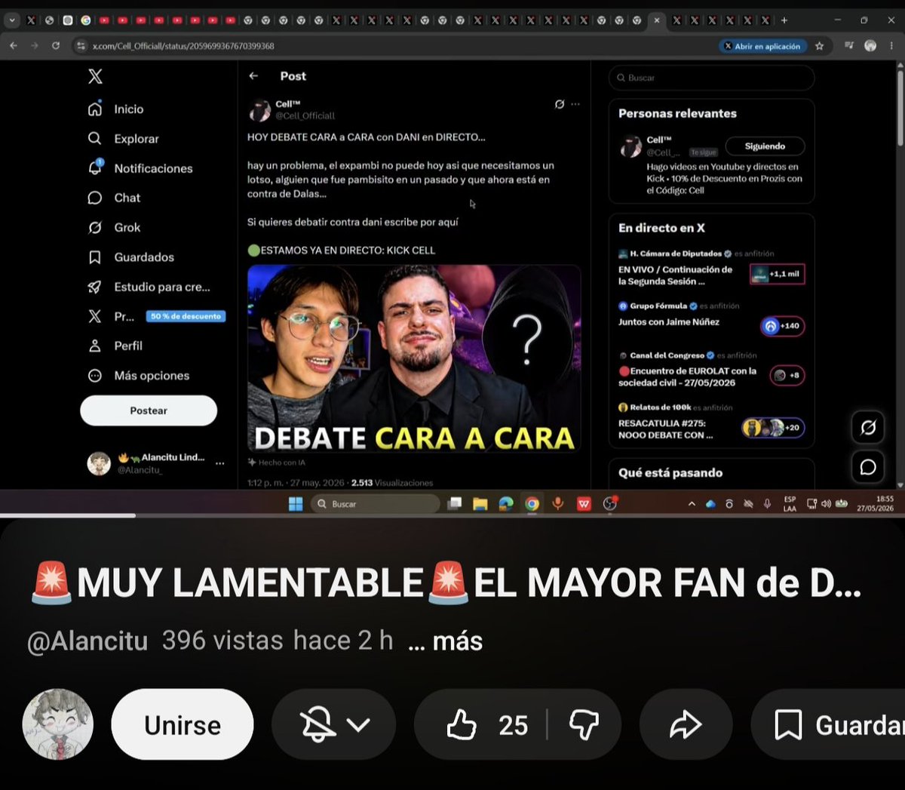This screenshot has height=790, width=905.
Task: Open Relatos de 100k RESACATULIA live
Action: 711,422
